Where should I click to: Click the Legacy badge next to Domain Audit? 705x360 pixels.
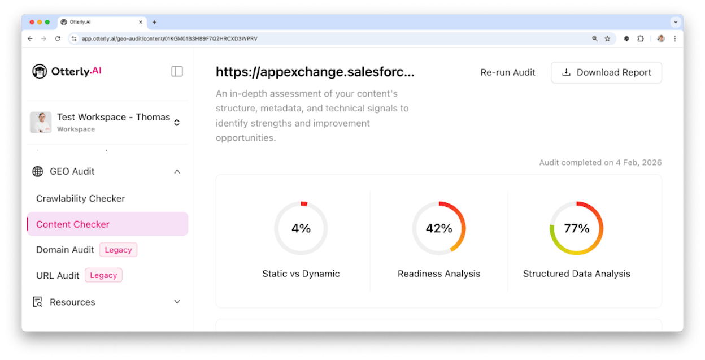tap(118, 250)
